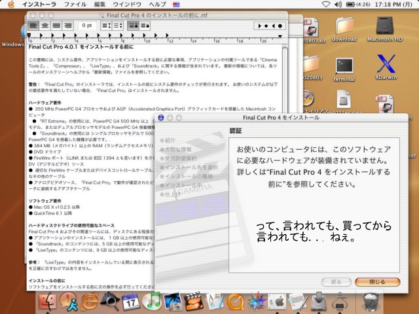Select the インストールの種類 installer step
Screen dimensions: 419x314
[x=186, y=177]
